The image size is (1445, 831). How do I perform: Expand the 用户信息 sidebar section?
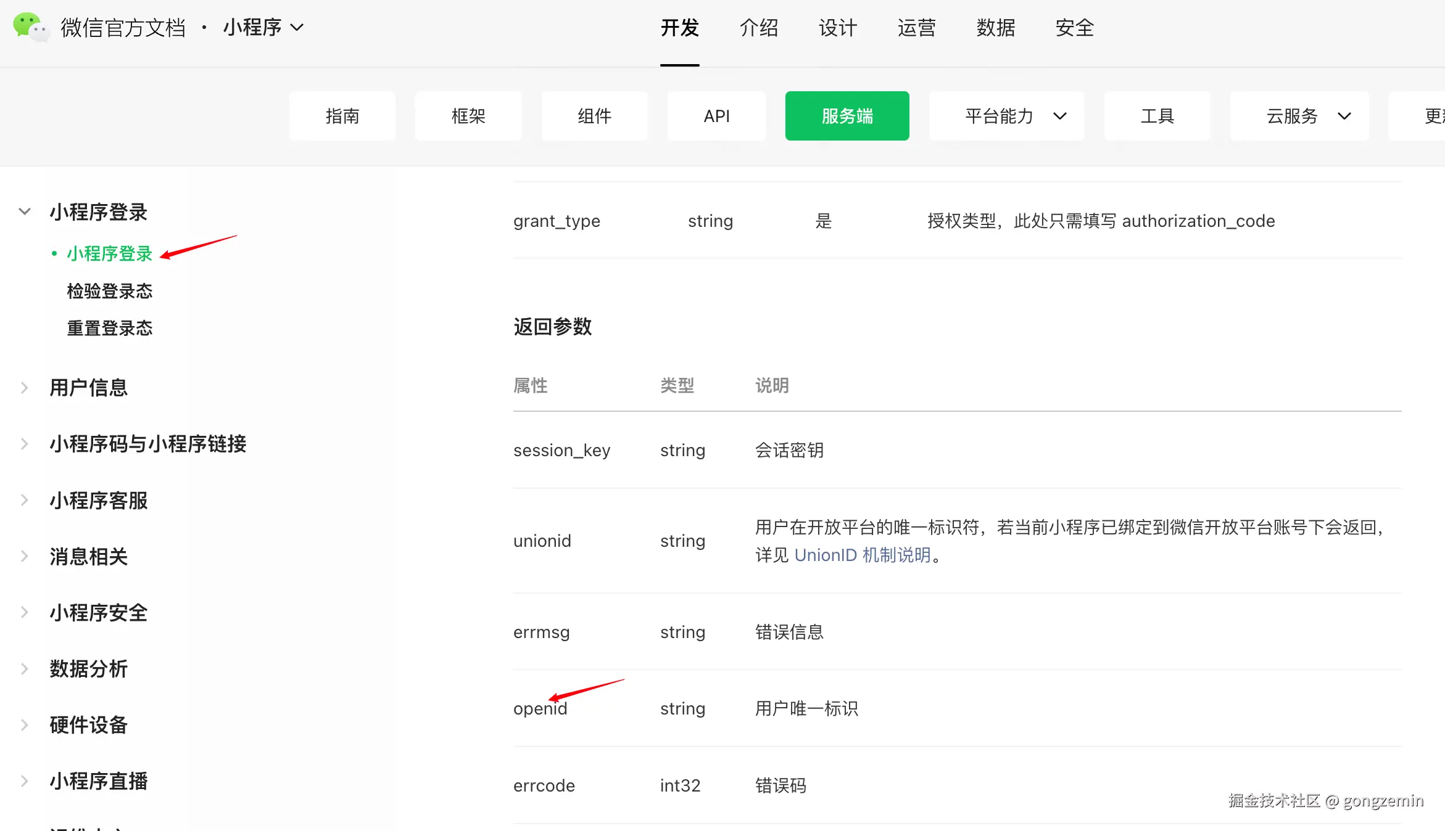[25, 388]
